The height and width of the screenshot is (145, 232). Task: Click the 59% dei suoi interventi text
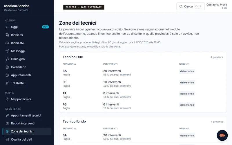click(x=117, y=139)
